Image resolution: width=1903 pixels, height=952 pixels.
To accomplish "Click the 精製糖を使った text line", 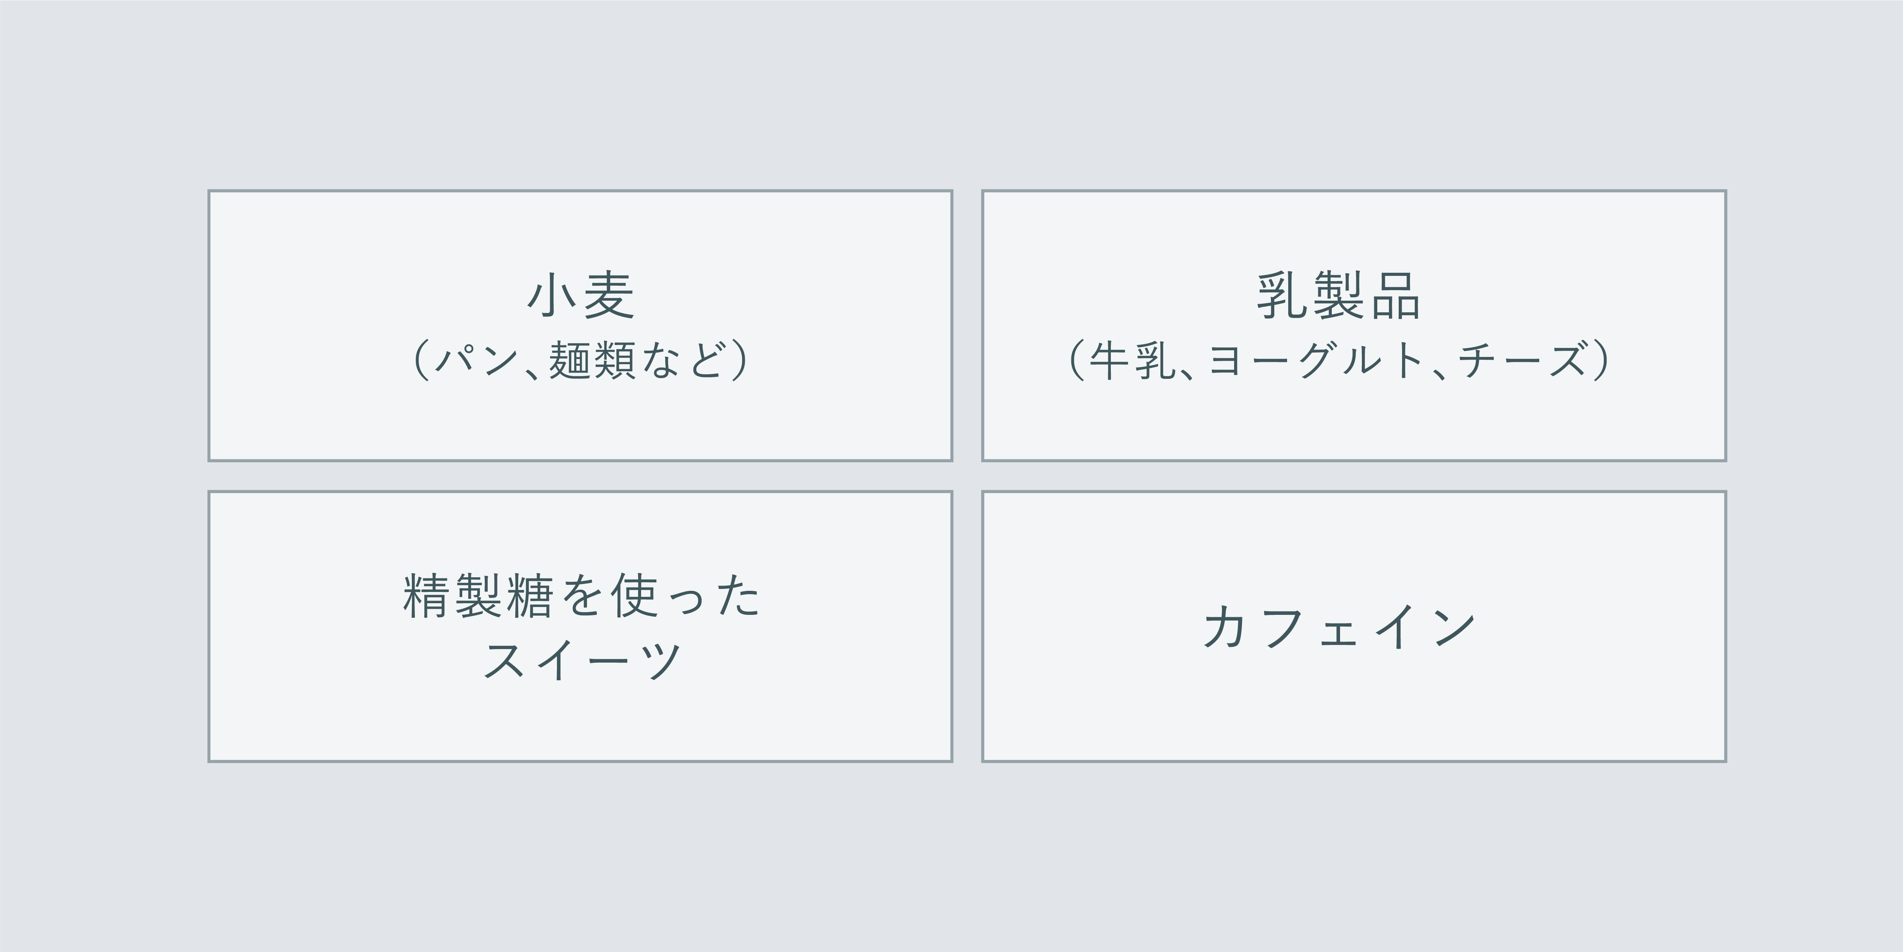I will pos(581,595).
